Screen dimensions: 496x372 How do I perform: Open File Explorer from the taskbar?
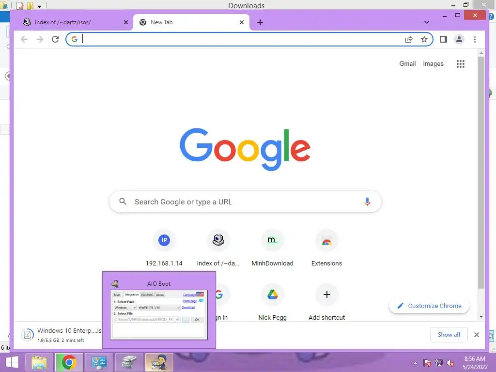coord(39,362)
